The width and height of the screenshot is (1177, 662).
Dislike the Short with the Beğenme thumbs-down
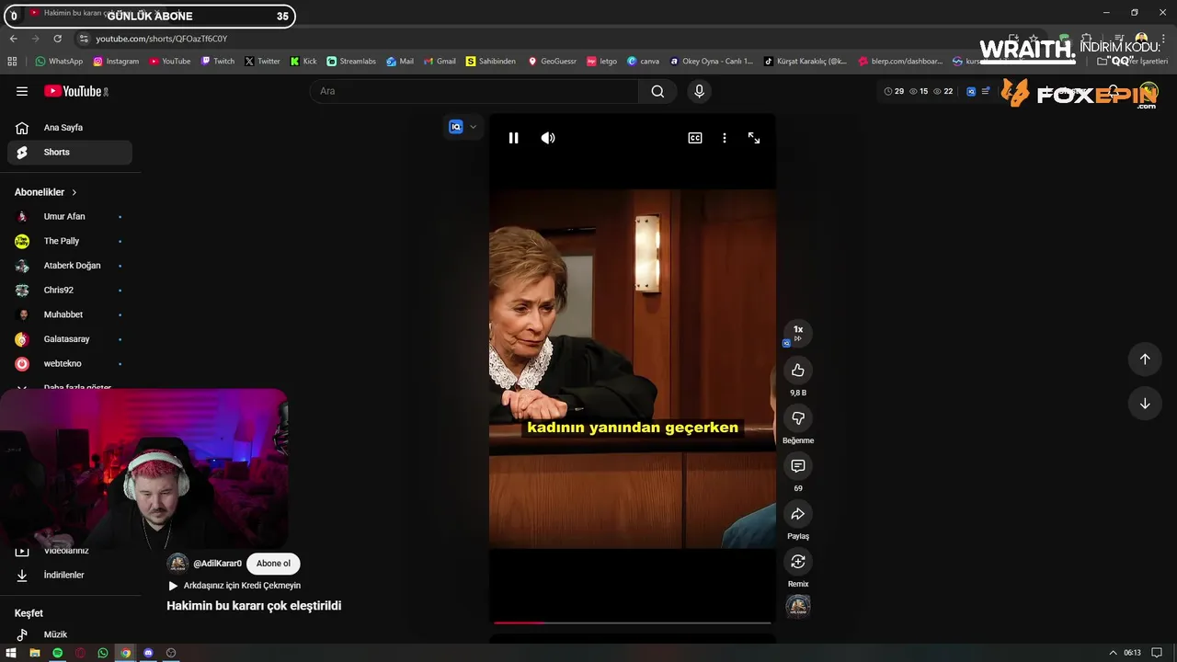[x=798, y=418]
